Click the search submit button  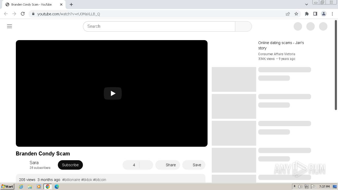click(x=243, y=26)
